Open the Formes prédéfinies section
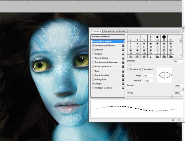This screenshot has width=185, height=141. coord(108,37)
